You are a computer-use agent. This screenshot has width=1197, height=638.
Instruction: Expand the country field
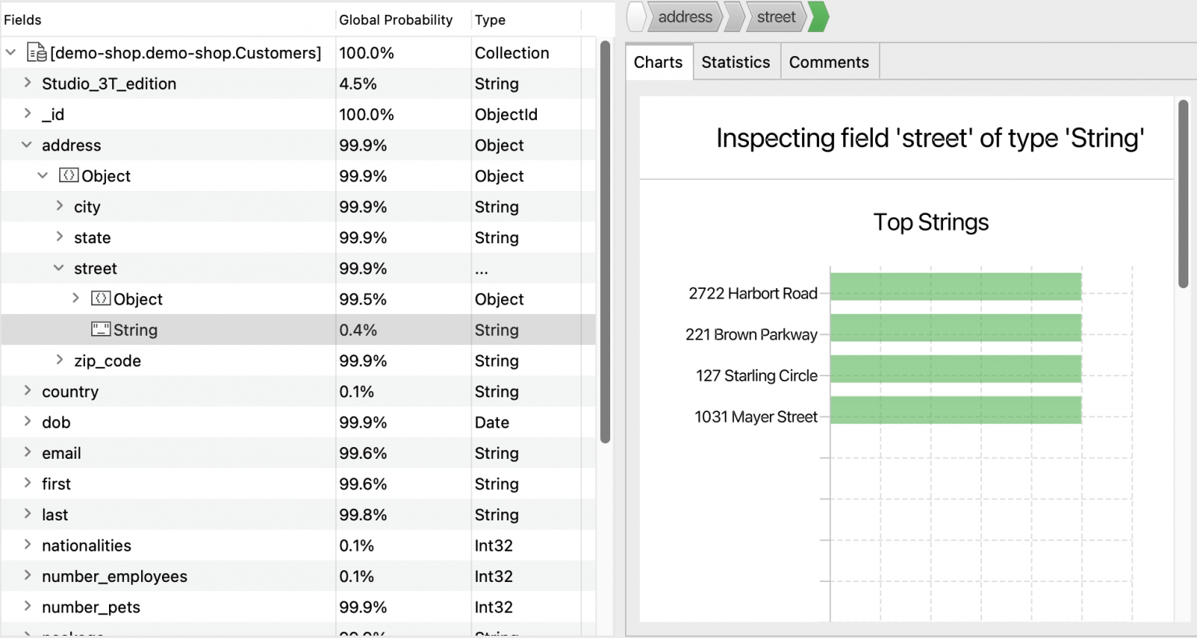pyautogui.click(x=27, y=391)
